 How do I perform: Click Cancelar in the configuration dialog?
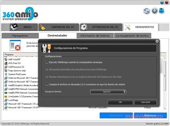146,102
